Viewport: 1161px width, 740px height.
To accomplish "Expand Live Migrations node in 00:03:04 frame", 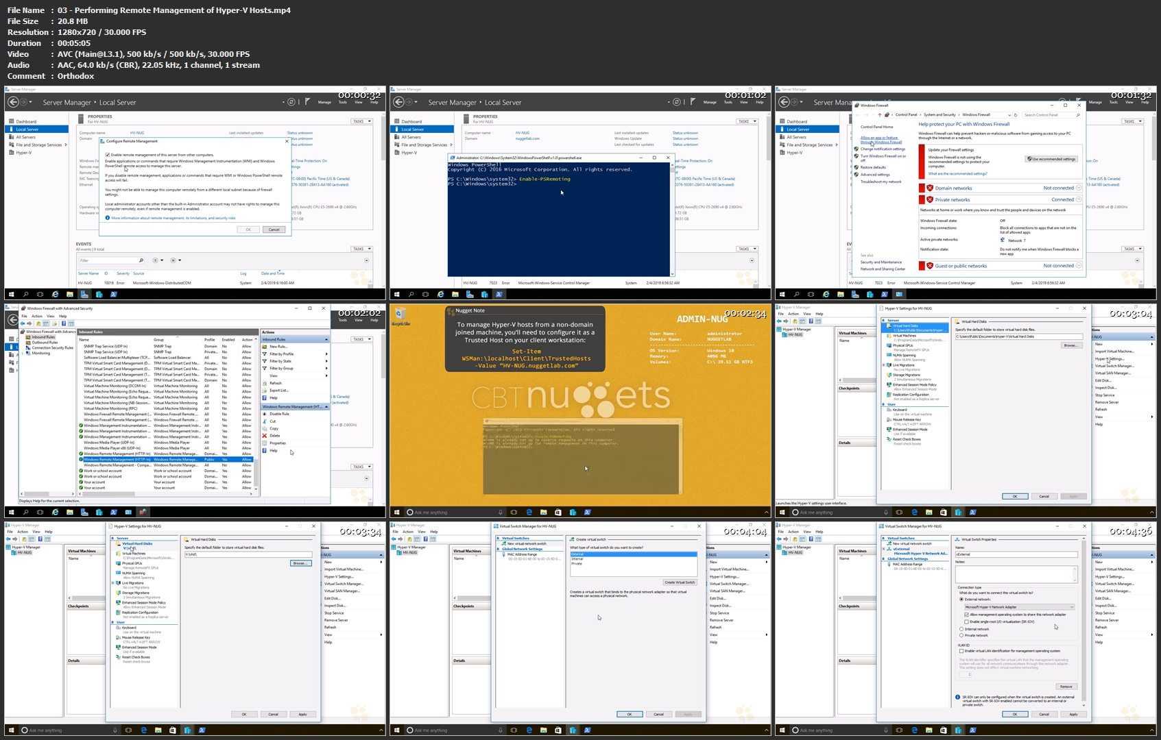I will [883, 365].
